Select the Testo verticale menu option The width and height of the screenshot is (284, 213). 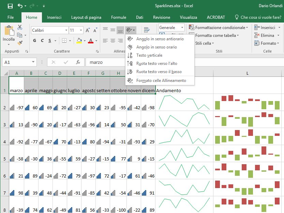pos(149,55)
